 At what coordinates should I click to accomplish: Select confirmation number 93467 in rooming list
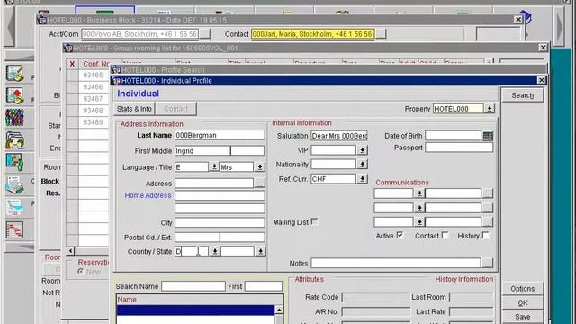(x=93, y=99)
